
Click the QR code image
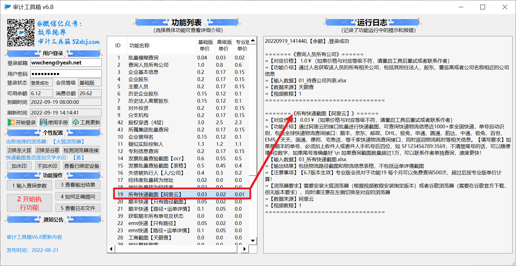(21, 33)
